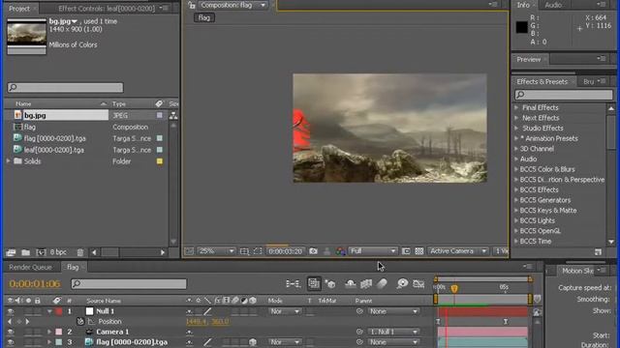Expand the Camera 1 layer properties
The image size is (620, 348).
(x=49, y=333)
